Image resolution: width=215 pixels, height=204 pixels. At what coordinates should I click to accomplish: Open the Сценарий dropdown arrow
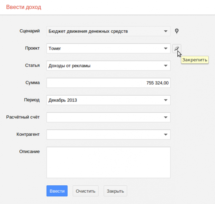point(166,31)
